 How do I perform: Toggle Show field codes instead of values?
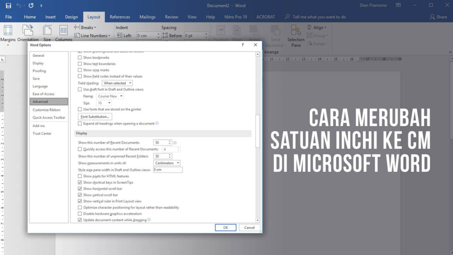[80, 77]
